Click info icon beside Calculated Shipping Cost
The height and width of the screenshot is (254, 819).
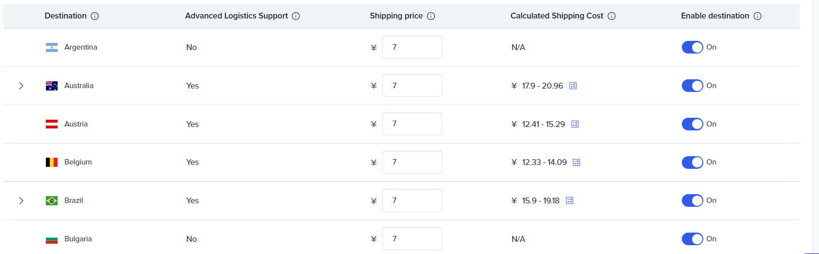612,16
